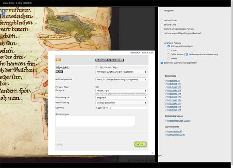This screenshot has width=233, height=168.
Task: Click link icon beside Bildobjekt 376
Action: click(166, 101)
